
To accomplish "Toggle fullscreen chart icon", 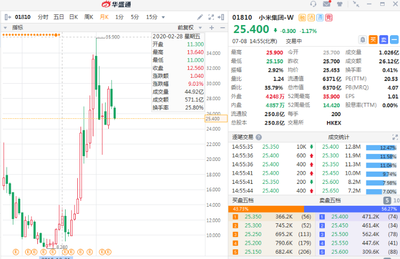I will 211,17.
